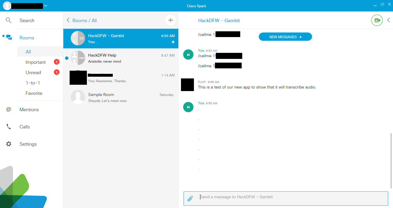Open Rooms via chat bubbles icon
393x208 pixels.
(9, 38)
